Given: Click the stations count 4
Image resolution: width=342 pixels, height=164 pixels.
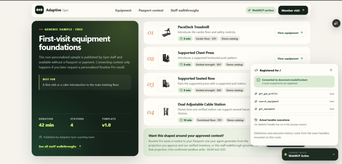Looking at the screenshot, I should 72,125.
